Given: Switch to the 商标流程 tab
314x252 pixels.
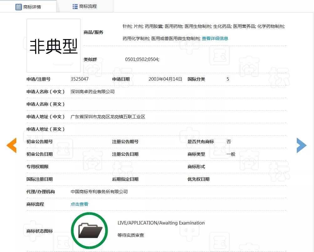Looking at the screenshot, I should pos(88,6).
